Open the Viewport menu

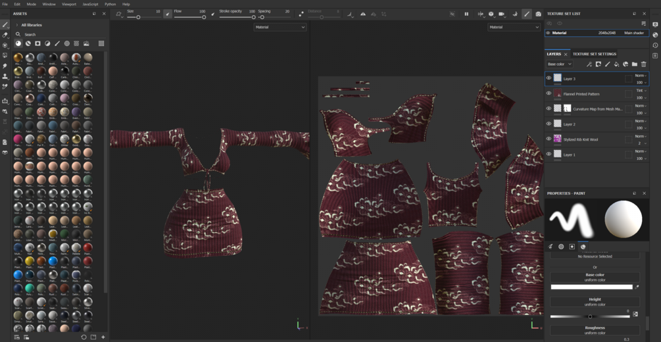click(x=69, y=4)
